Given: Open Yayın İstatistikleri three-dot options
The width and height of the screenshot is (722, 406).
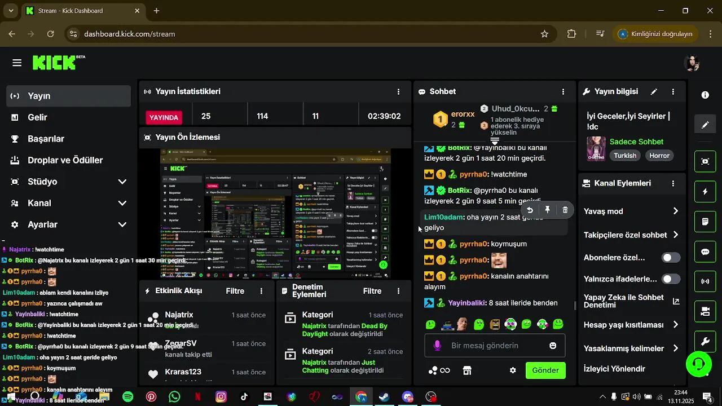Looking at the screenshot, I should [399, 91].
